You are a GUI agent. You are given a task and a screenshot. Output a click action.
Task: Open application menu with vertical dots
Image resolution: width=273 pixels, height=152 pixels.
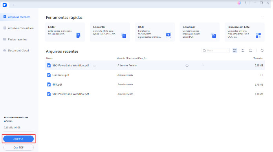[246, 3]
